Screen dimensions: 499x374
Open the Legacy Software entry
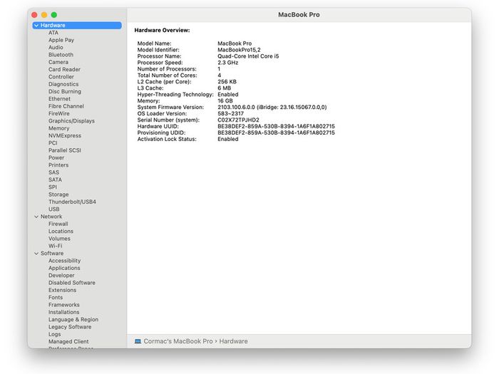click(70, 327)
